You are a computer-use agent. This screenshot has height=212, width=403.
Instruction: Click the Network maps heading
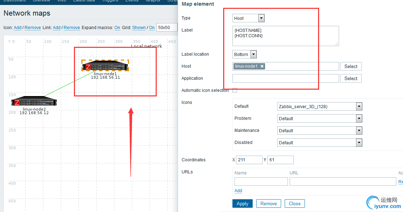click(x=27, y=13)
